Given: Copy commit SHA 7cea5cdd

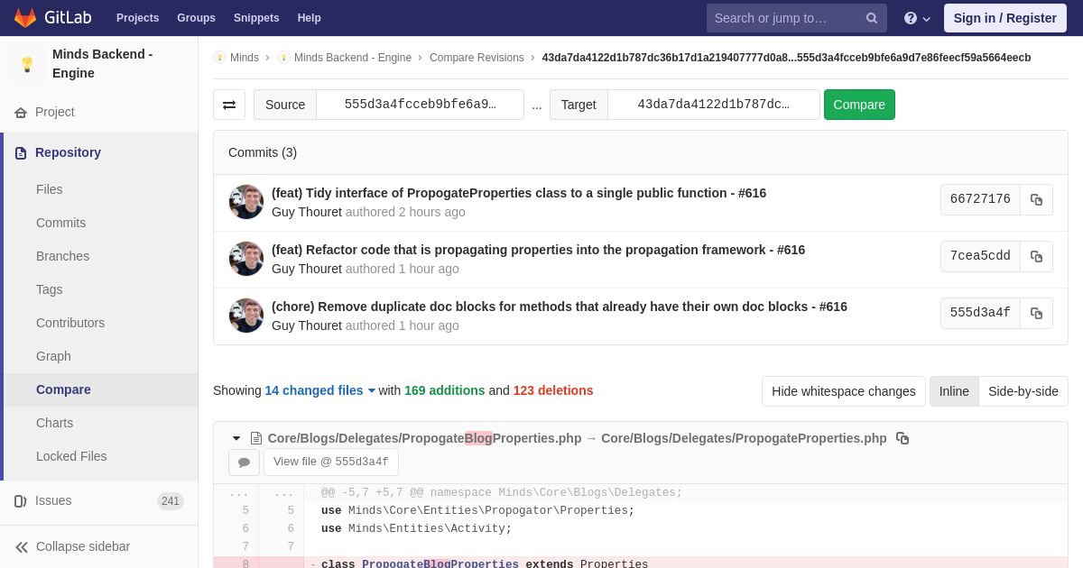Looking at the screenshot, I should tap(1036, 256).
